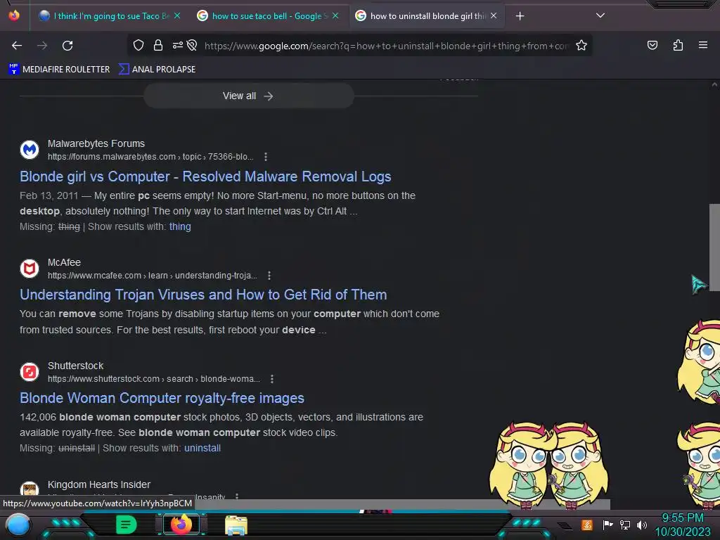Show results with 'thing' link
The image size is (720, 540).
(180, 226)
